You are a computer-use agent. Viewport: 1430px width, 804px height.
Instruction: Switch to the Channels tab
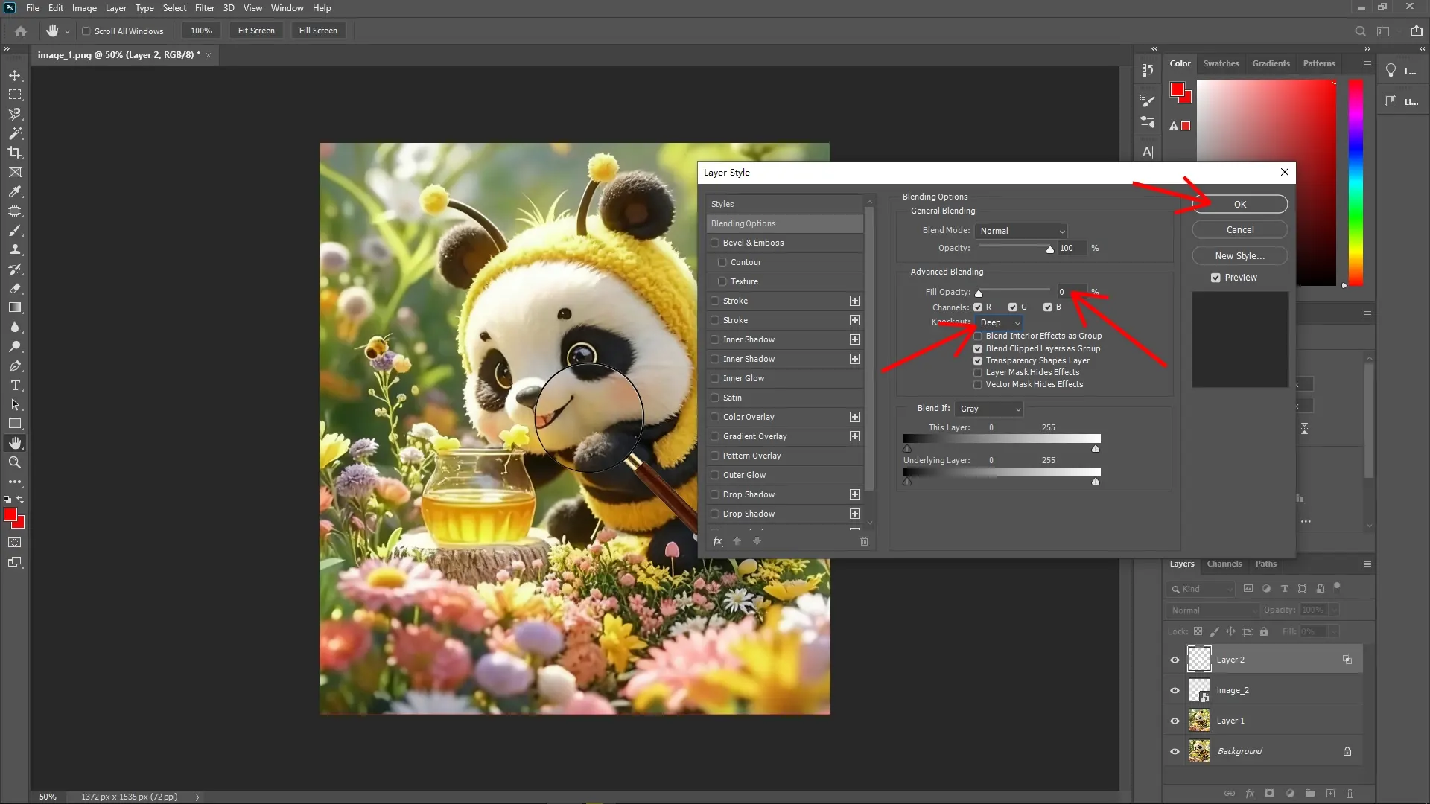point(1224,564)
